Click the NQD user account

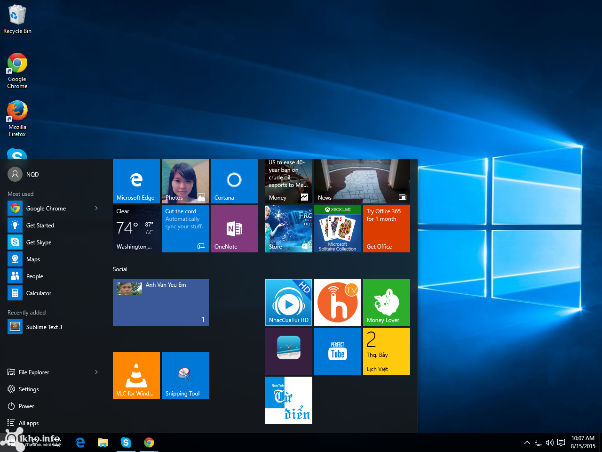click(x=24, y=174)
